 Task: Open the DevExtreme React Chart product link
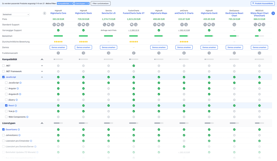tap(234, 15)
